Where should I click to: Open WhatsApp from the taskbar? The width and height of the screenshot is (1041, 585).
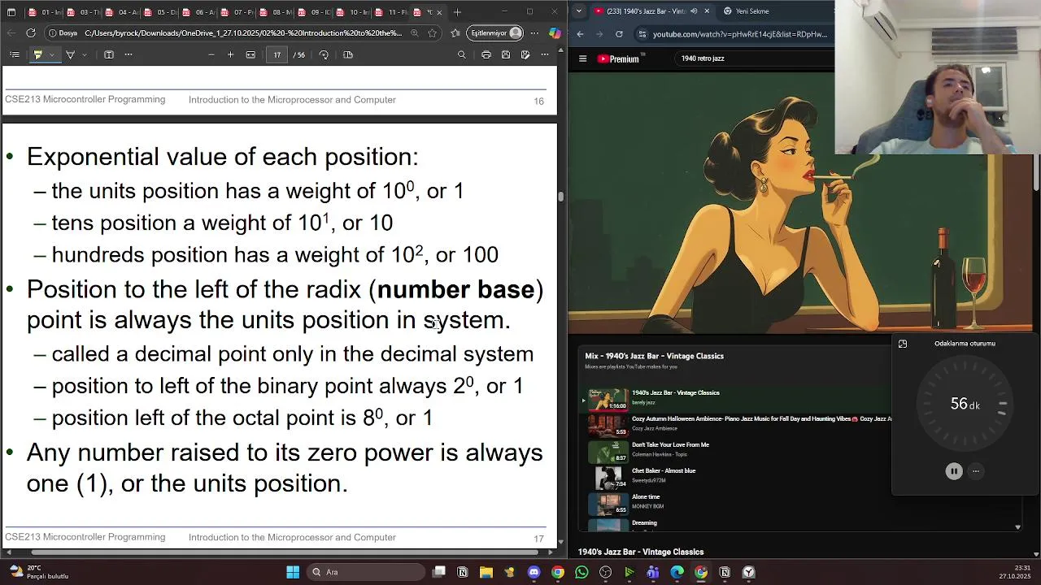(x=581, y=572)
